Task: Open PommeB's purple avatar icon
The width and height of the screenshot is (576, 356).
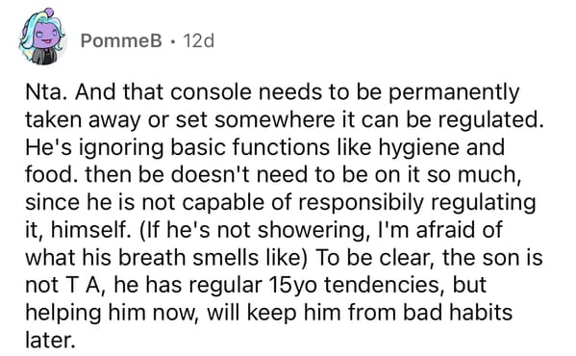Action: tap(42, 38)
